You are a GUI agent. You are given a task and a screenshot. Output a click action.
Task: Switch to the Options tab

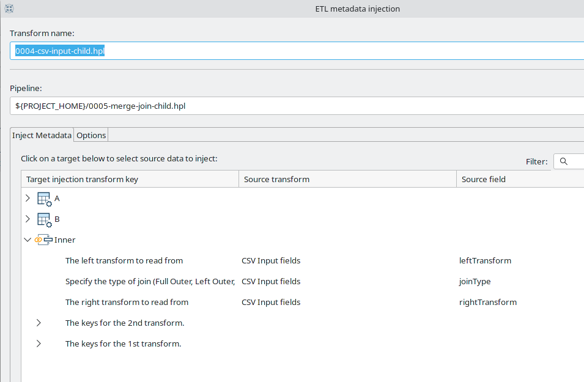[91, 134]
